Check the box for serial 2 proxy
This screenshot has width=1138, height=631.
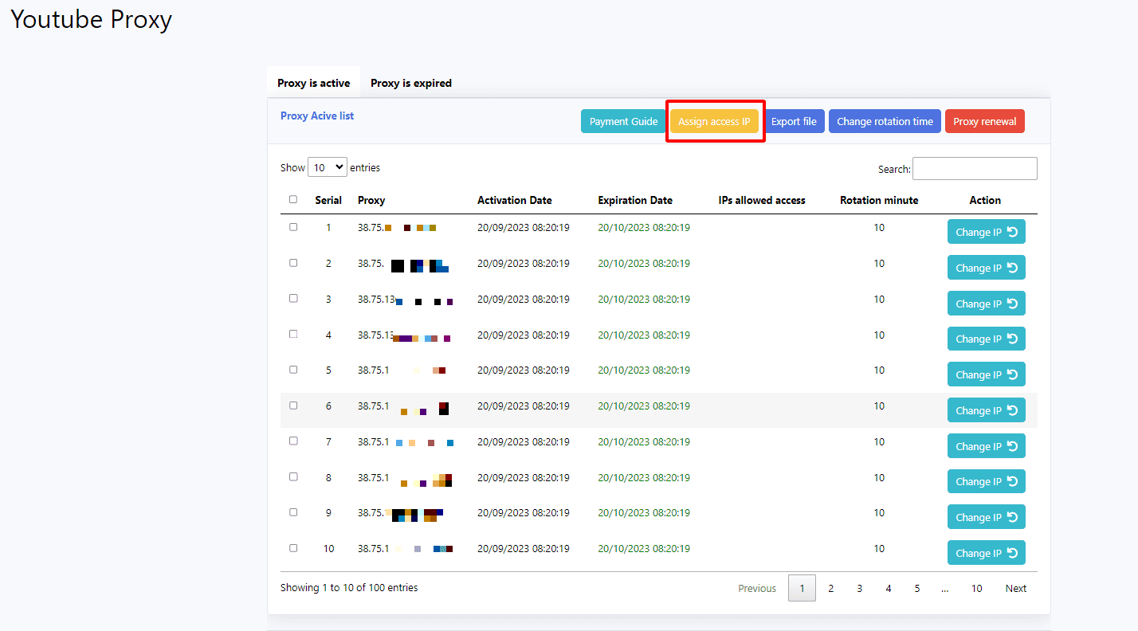pyautogui.click(x=293, y=263)
